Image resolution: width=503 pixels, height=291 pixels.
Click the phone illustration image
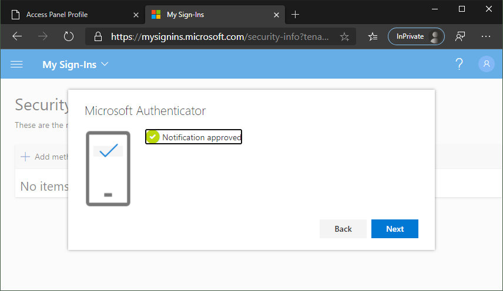[108, 168]
